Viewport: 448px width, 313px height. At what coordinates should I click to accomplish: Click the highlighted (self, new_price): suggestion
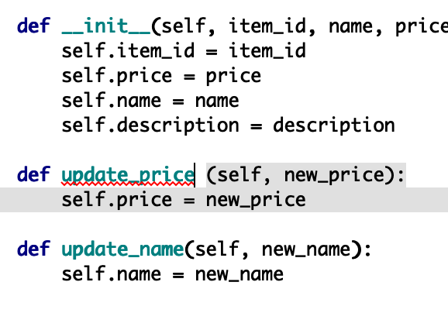[305, 175]
